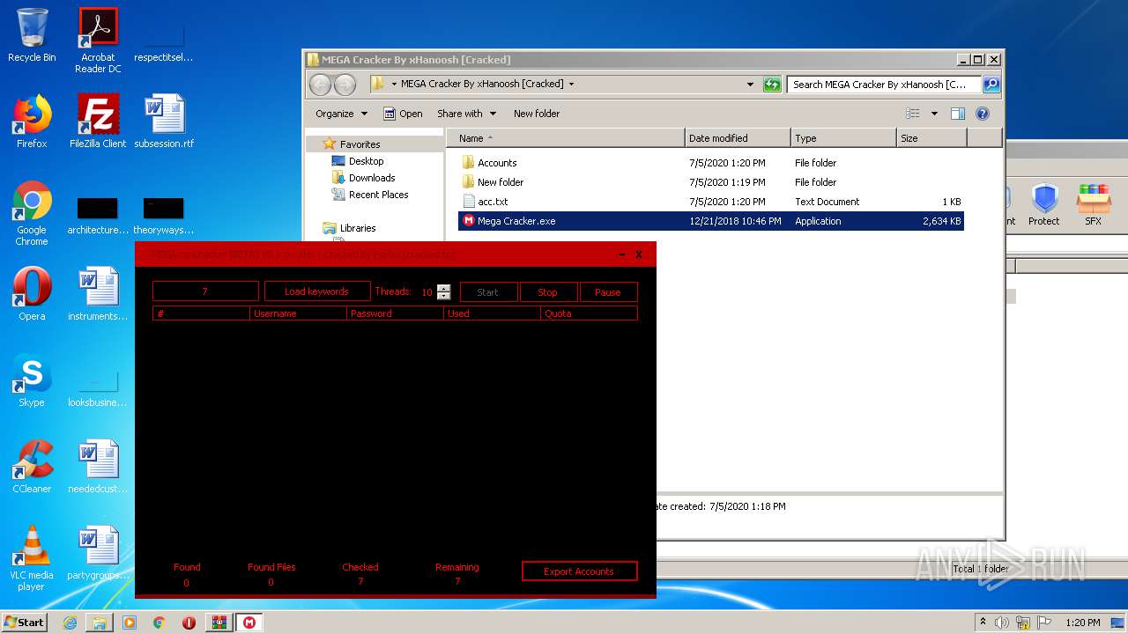
Task: Show hidden system tray icons
Action: (x=983, y=623)
